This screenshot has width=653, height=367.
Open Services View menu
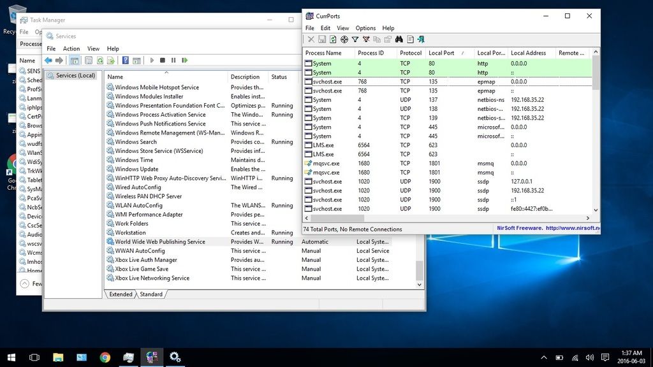(x=93, y=48)
